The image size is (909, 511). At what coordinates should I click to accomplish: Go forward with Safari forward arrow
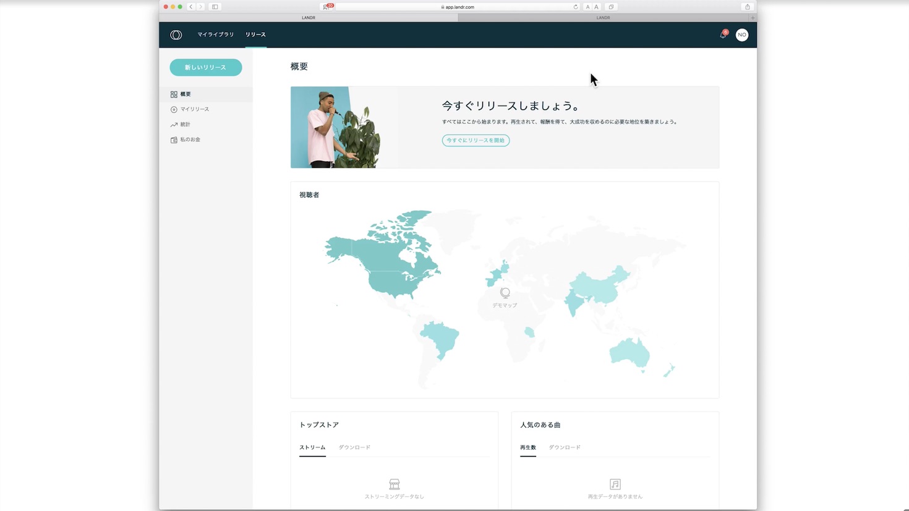tap(200, 7)
